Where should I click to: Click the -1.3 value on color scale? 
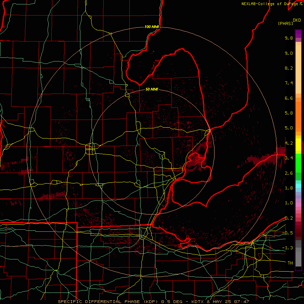pos(287,248)
